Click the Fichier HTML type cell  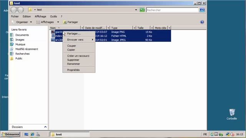coord(119,36)
